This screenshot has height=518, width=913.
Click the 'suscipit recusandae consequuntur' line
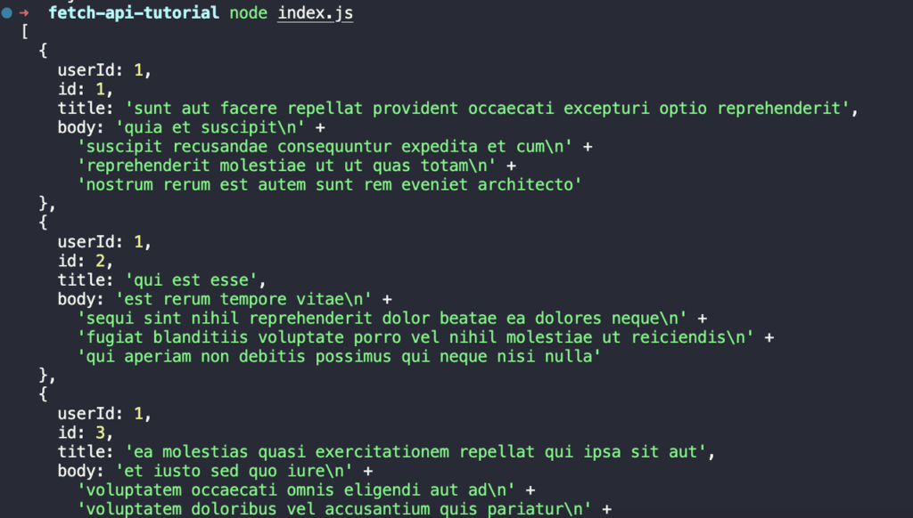point(325,147)
